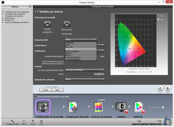Open the Primarios RGB dropdown
The width and height of the screenshot is (174, 127).
(x=81, y=40)
